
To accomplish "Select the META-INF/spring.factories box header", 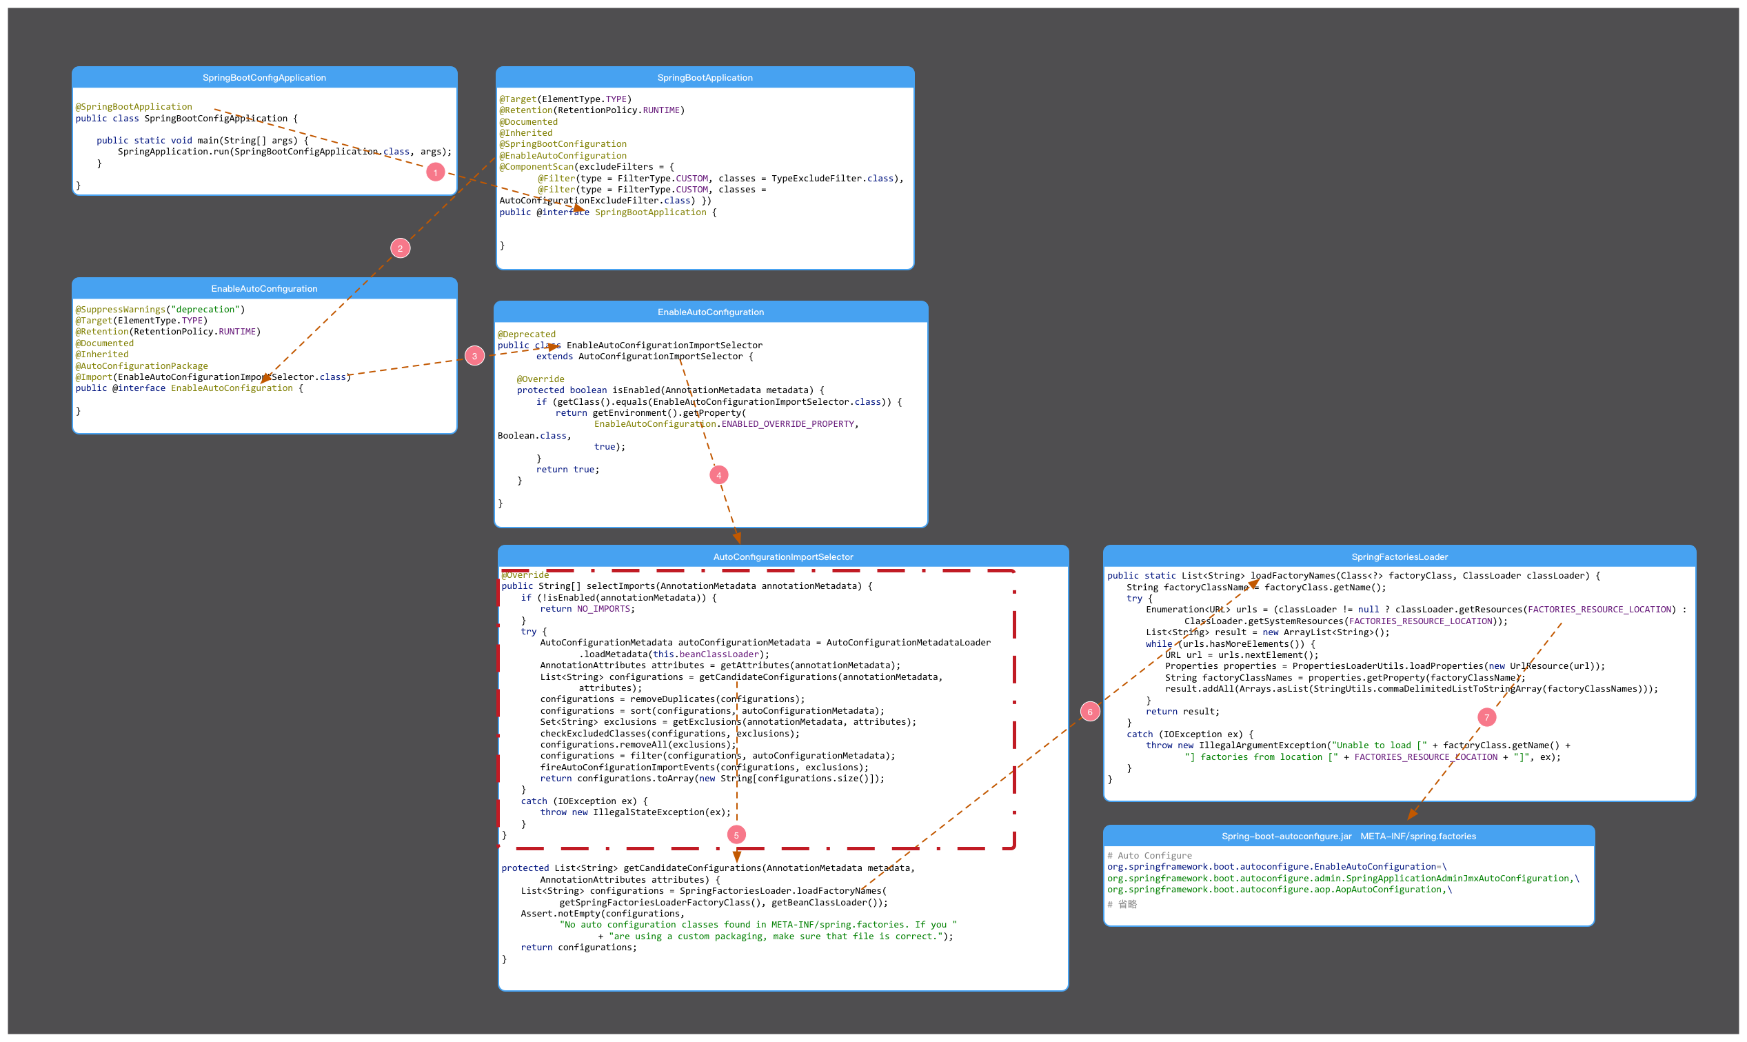I will coord(1348,836).
